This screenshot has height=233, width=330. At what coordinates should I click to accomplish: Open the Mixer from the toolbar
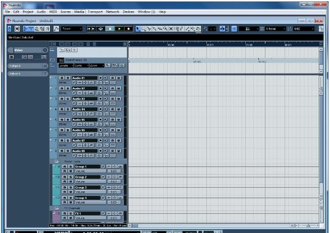coord(48,29)
